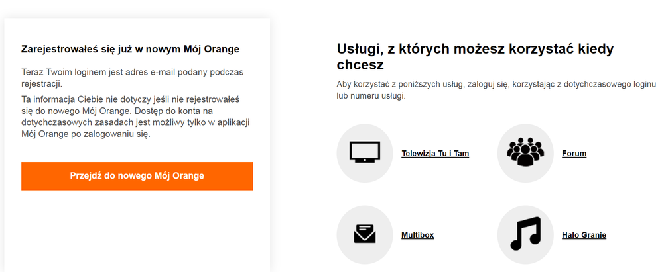Open the Forum text link
Screen dimensions: 662x272
[x=574, y=154]
